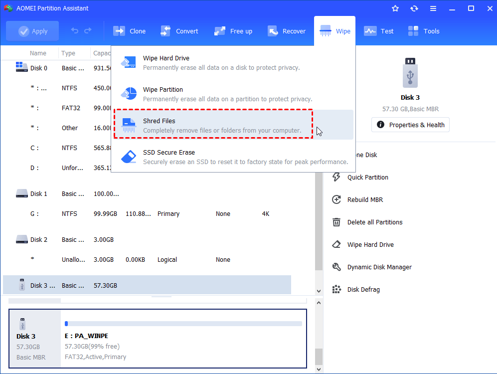Image resolution: width=497 pixels, height=374 pixels.
Task: Click the Disk 1 drive icon
Action: coord(22,193)
